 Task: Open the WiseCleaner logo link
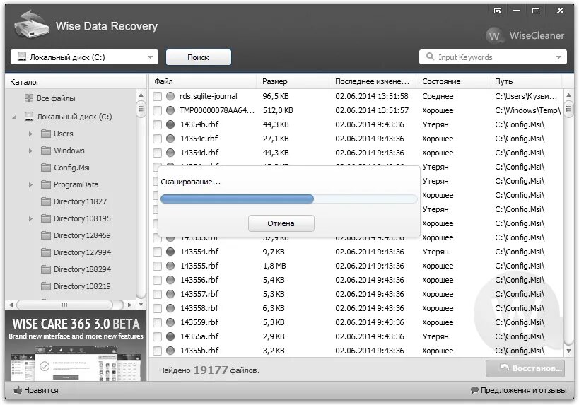click(525, 35)
